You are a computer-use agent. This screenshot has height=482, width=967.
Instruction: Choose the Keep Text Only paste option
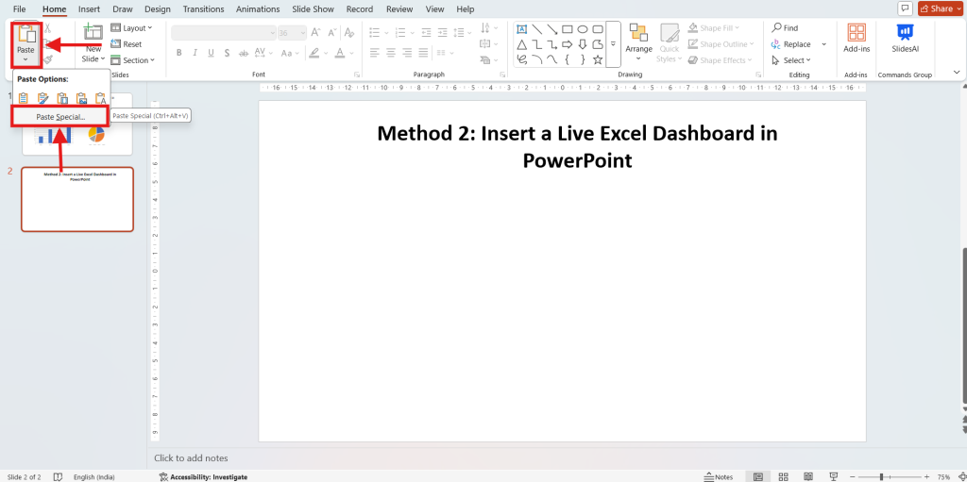100,98
